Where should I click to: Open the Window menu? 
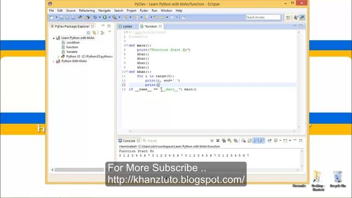pos(166,10)
